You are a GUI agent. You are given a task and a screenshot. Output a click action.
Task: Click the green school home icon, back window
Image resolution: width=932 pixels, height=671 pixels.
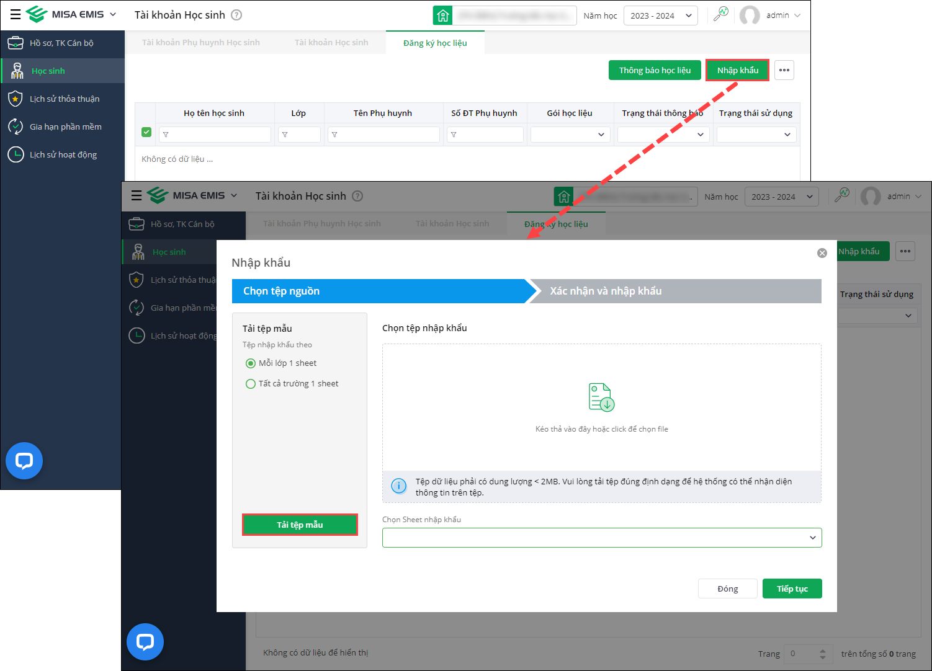click(x=442, y=16)
